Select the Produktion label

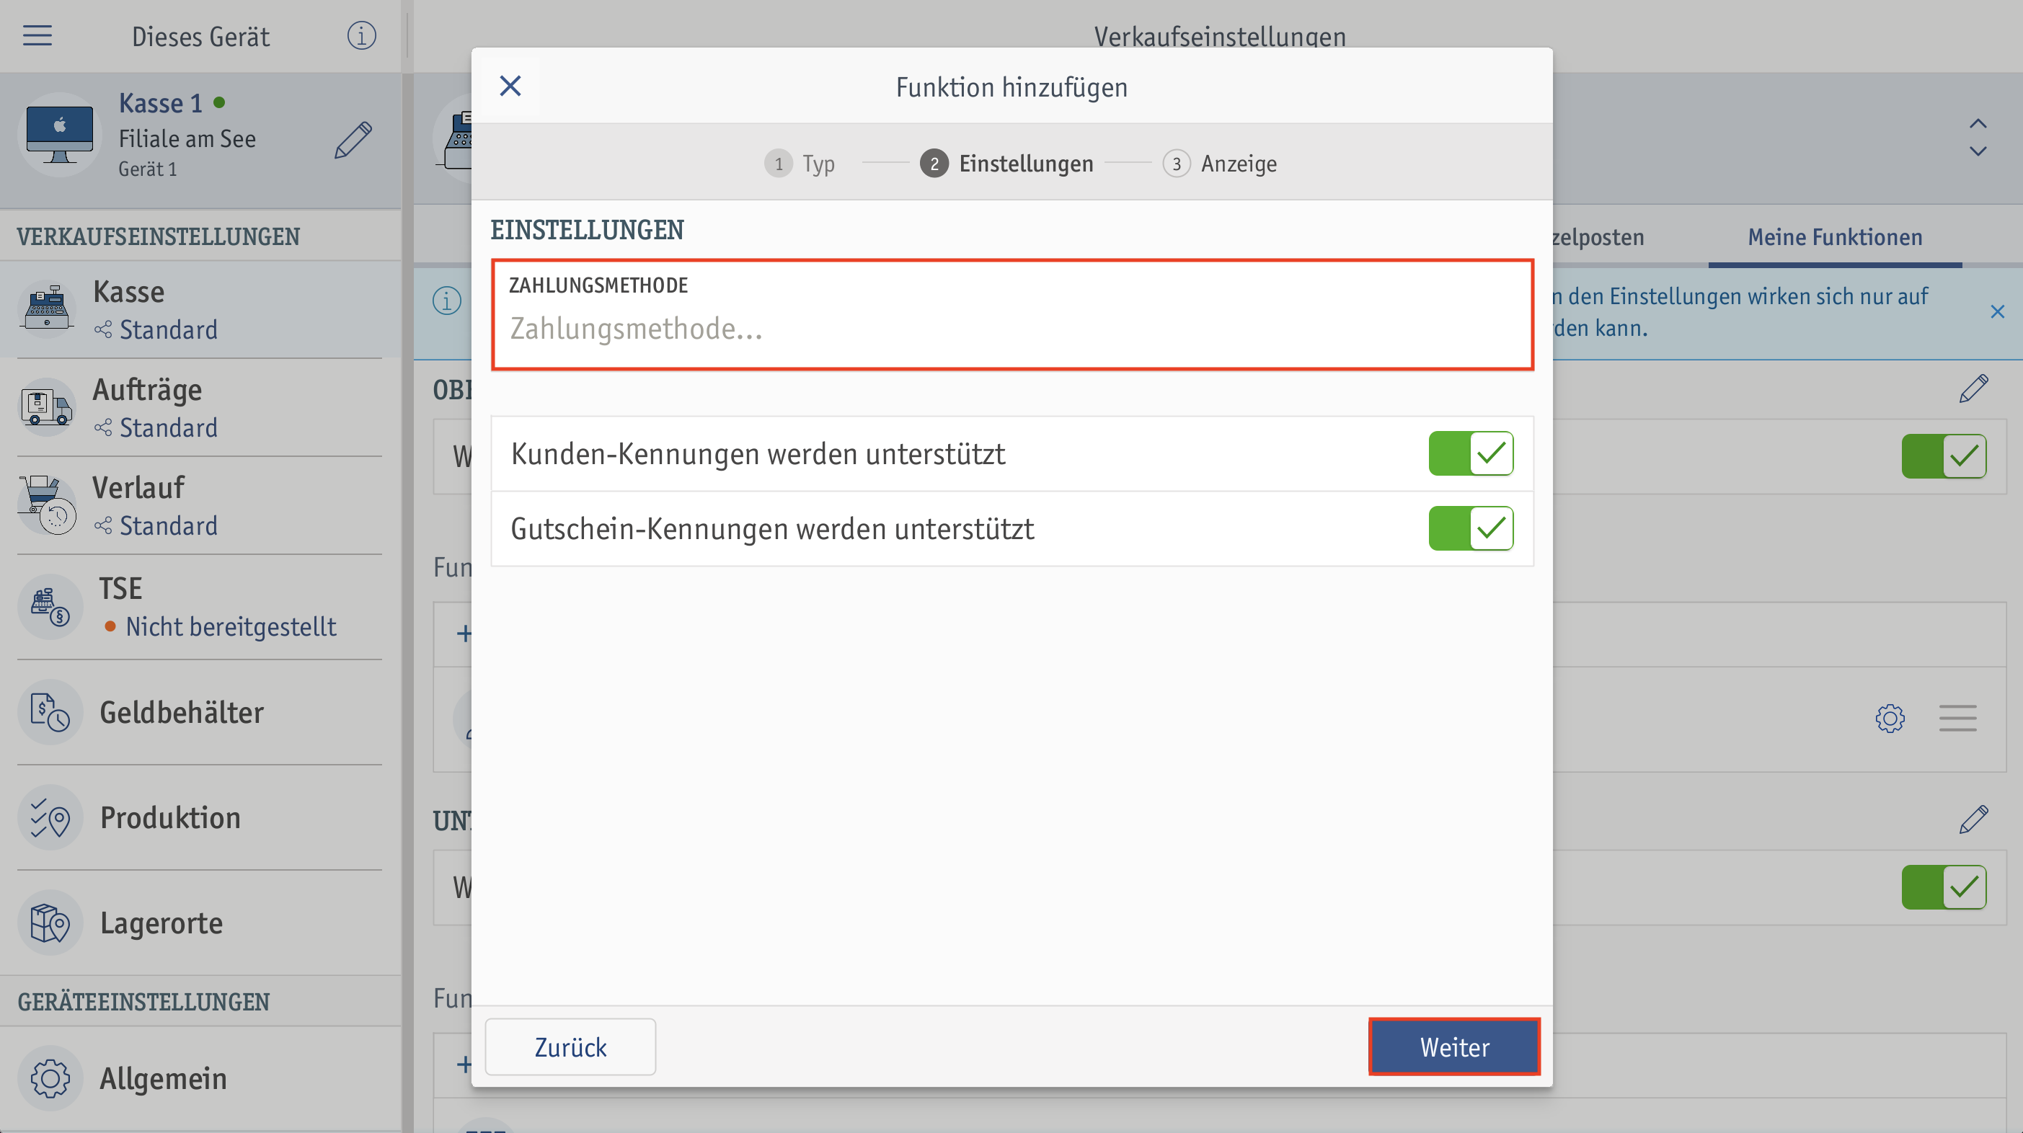pyautogui.click(x=170, y=817)
